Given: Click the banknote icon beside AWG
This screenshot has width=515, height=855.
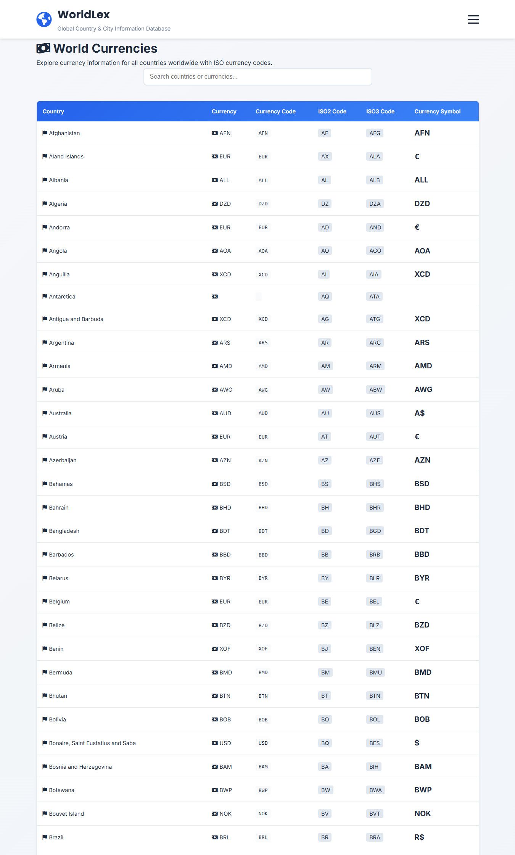Looking at the screenshot, I should click(215, 390).
